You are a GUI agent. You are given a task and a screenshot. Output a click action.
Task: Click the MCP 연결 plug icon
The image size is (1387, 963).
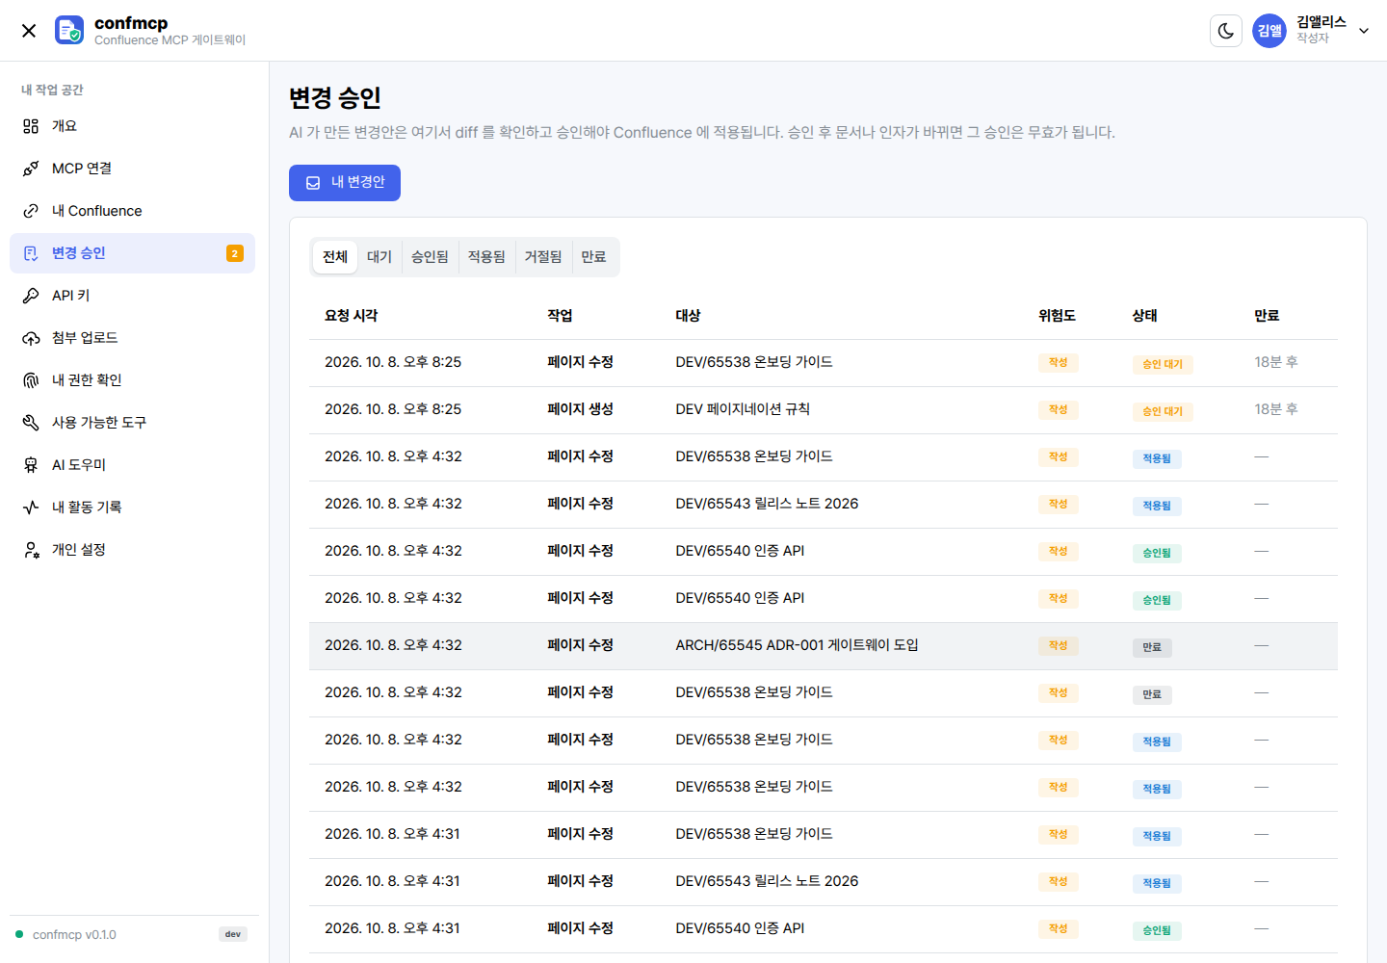(x=31, y=169)
